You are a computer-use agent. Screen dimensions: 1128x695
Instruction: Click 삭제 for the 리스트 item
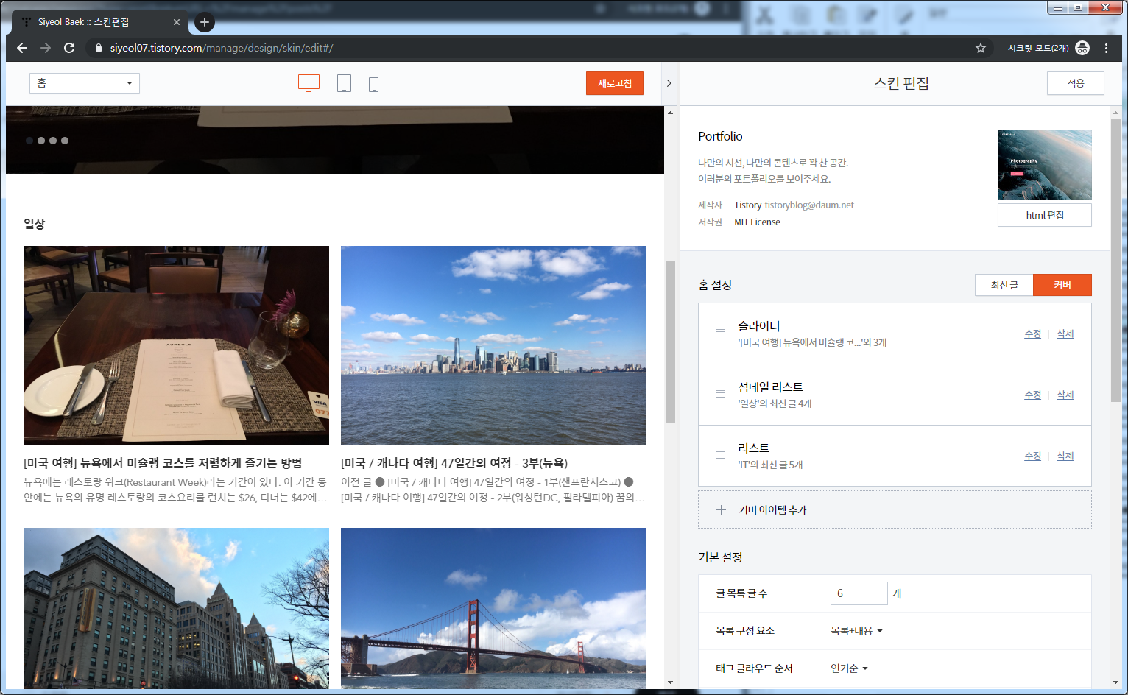point(1065,456)
